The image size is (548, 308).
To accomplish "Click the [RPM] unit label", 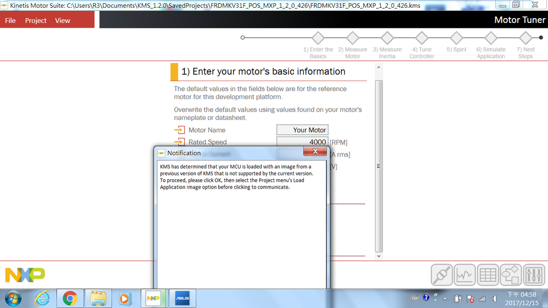I will tap(338, 142).
